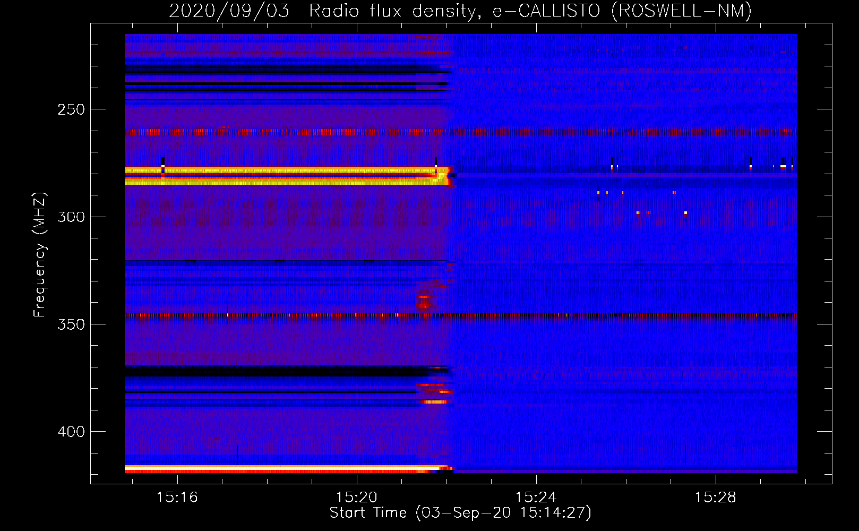Image resolution: width=859 pixels, height=531 pixels.
Task: Click the "Start Time (03-Sep-20 15:14:27)" label
Action: pos(460,513)
